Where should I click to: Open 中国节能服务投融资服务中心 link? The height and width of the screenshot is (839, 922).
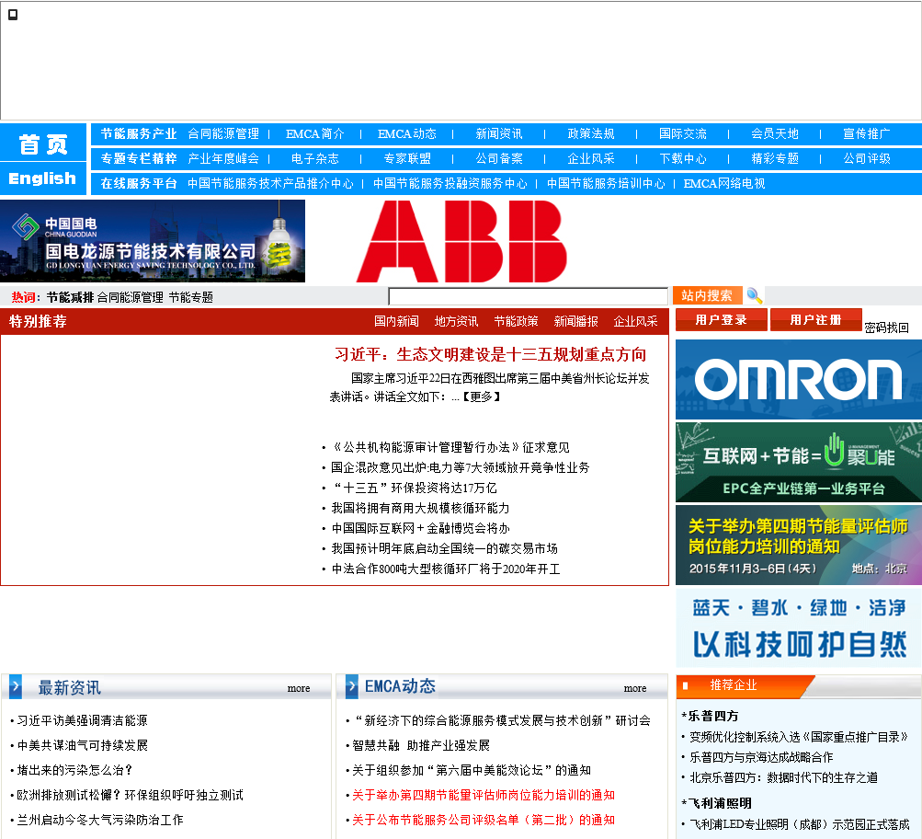(x=450, y=184)
